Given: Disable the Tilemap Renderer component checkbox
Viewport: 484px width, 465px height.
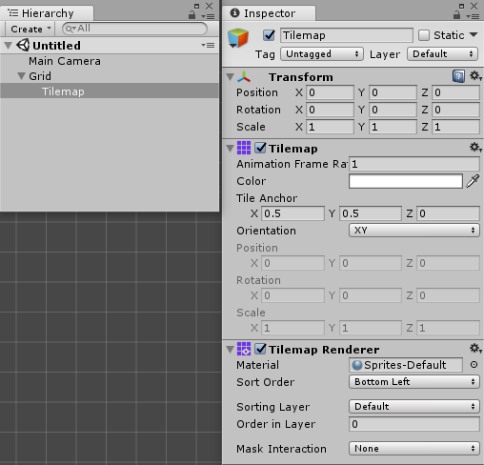Looking at the screenshot, I should coord(260,349).
